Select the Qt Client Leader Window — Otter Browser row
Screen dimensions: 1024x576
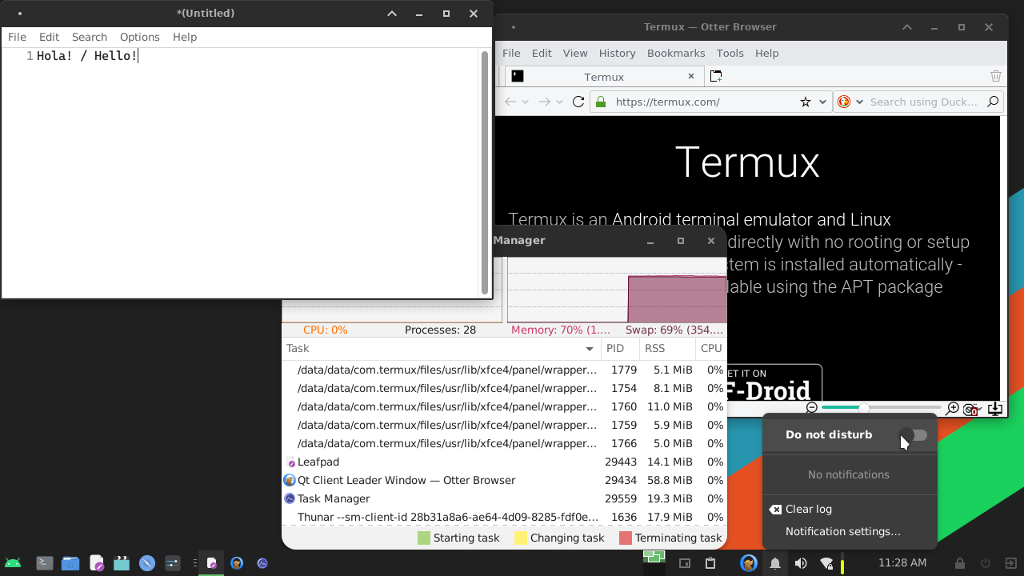click(504, 480)
